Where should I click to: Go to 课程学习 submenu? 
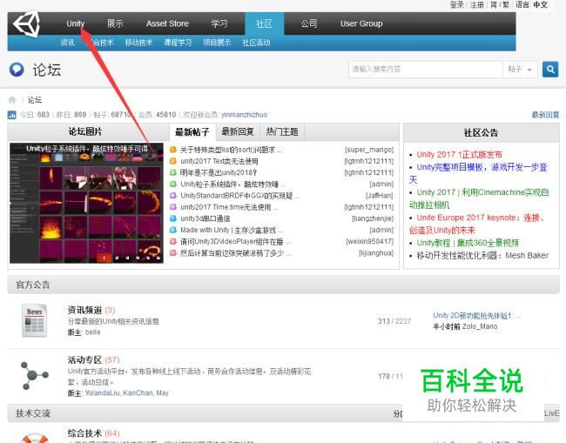pos(178,43)
